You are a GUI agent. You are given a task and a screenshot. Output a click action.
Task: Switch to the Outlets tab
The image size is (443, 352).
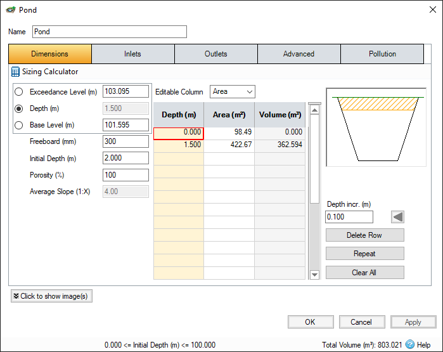click(x=216, y=54)
